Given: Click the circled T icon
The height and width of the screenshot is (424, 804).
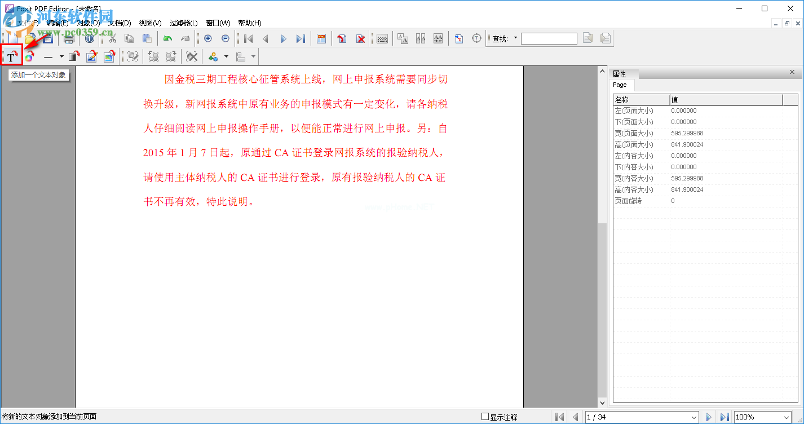Looking at the screenshot, I should [477, 38].
